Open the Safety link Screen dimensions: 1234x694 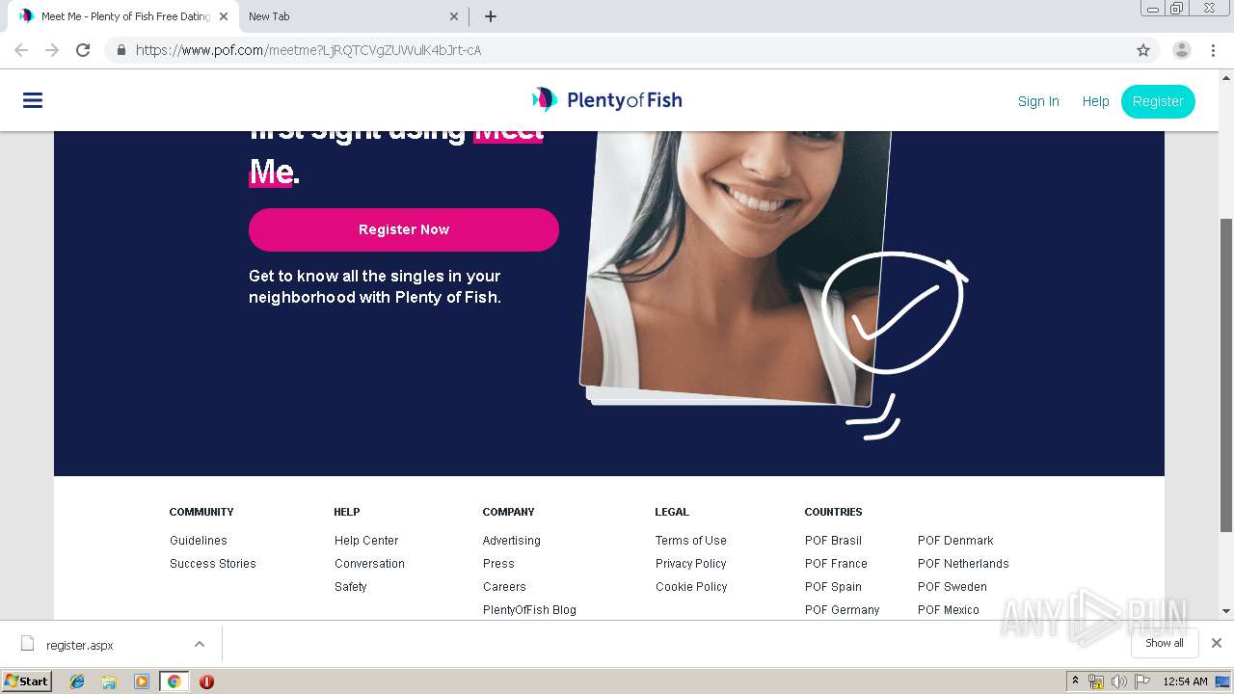tap(351, 587)
